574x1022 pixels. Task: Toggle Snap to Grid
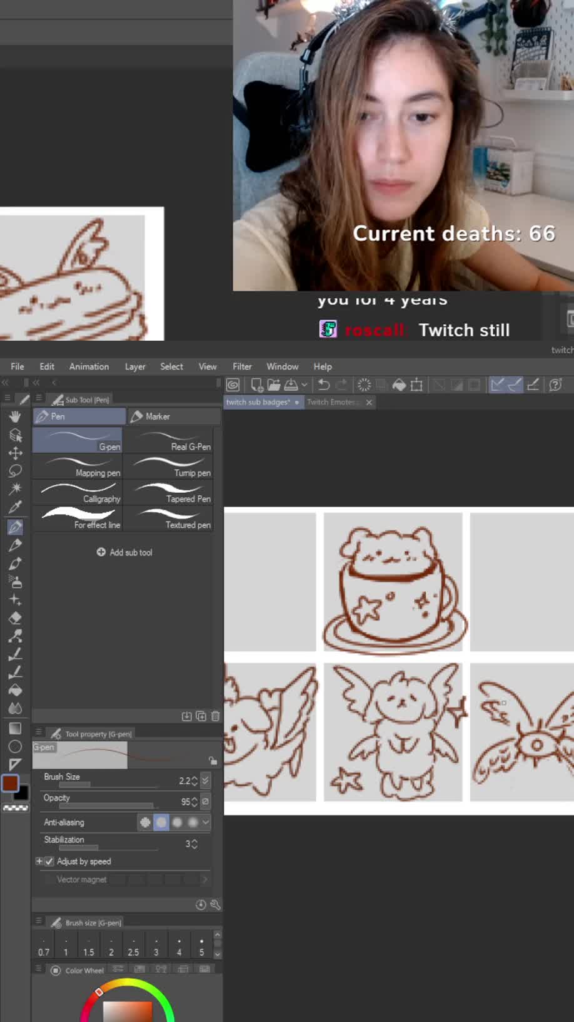(x=533, y=385)
